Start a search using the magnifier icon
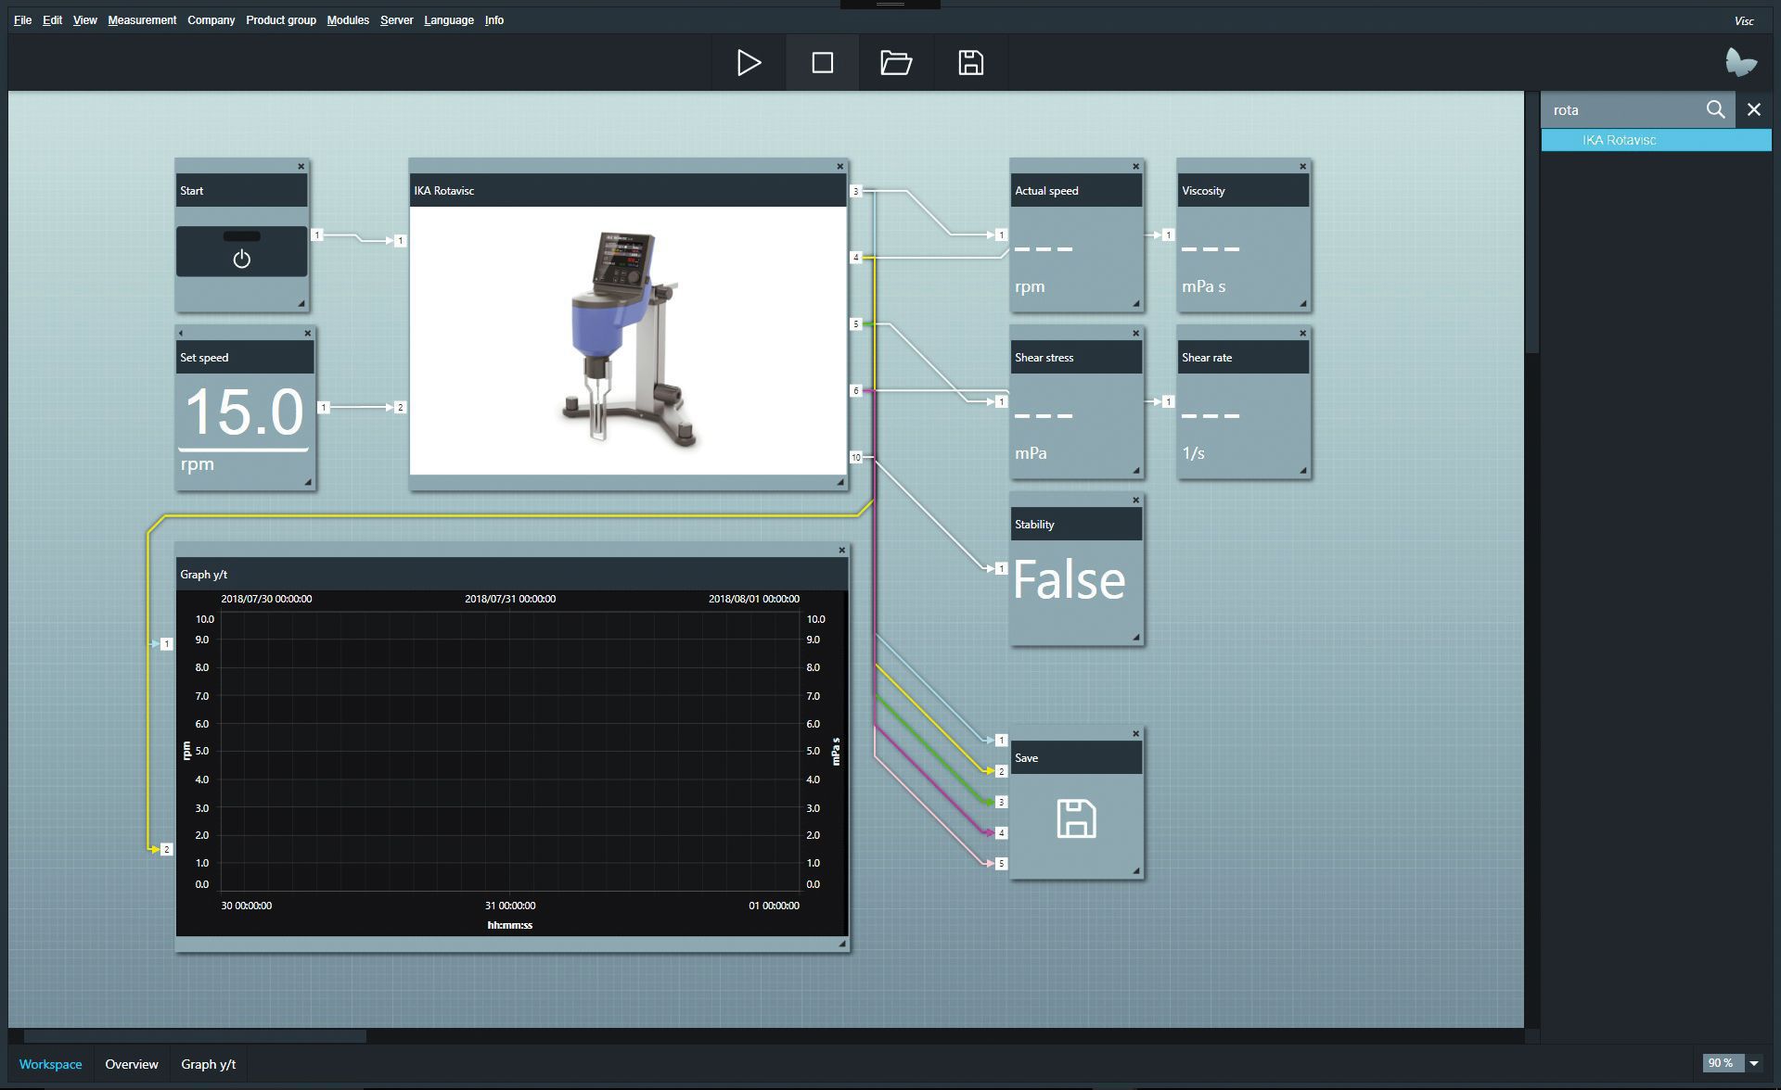The image size is (1781, 1090). click(1716, 109)
